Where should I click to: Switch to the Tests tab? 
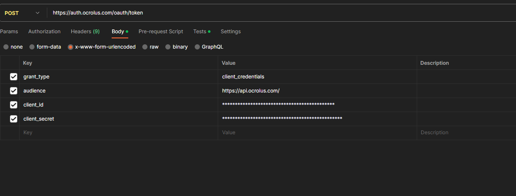[x=202, y=32]
